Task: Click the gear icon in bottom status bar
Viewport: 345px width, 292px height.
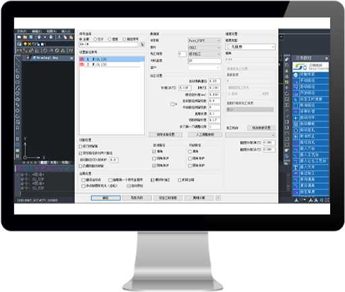Action: 321,200
